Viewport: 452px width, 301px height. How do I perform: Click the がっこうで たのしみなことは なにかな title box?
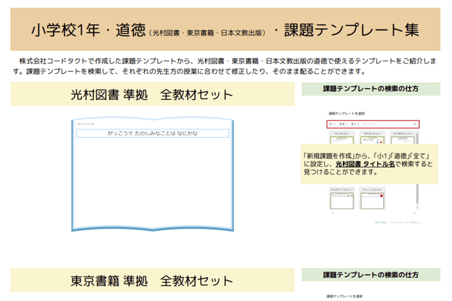pyautogui.click(x=152, y=133)
